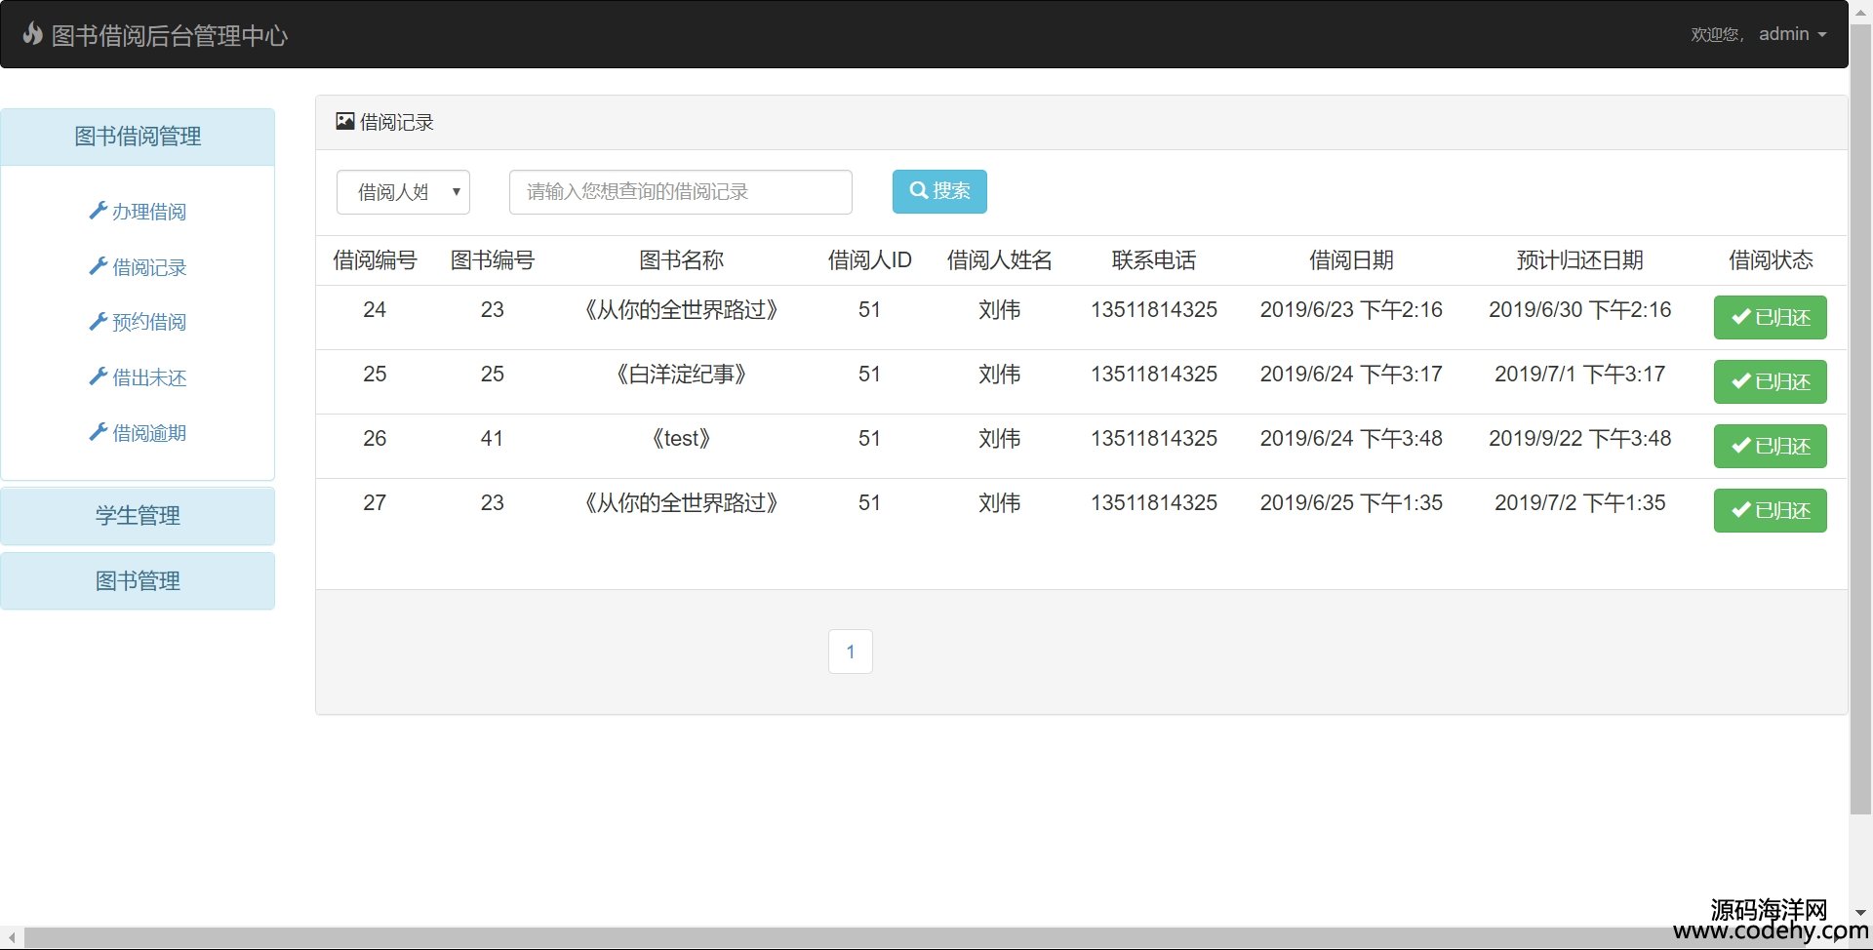
Task: Open 办理借阅 in the sidebar
Action: click(148, 212)
